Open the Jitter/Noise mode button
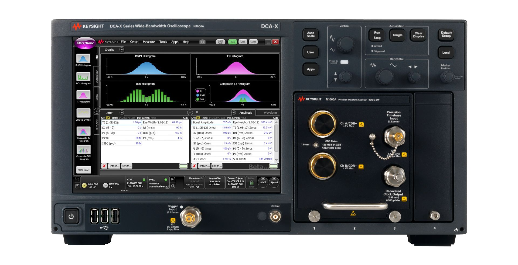The image size is (518, 265). click(85, 43)
